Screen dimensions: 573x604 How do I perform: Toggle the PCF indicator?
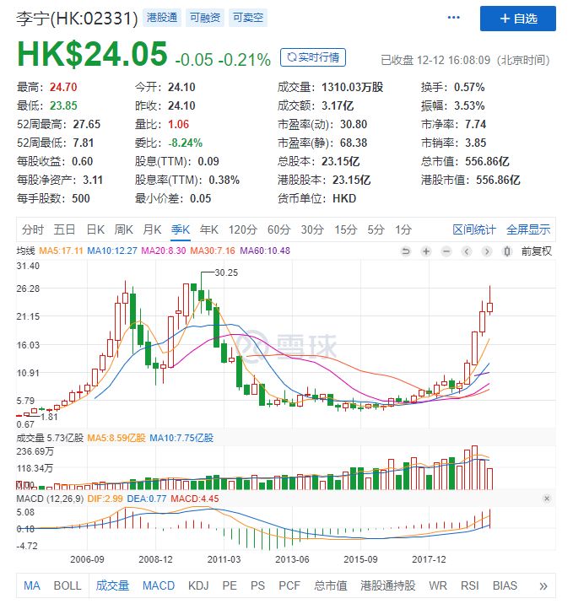[289, 586]
